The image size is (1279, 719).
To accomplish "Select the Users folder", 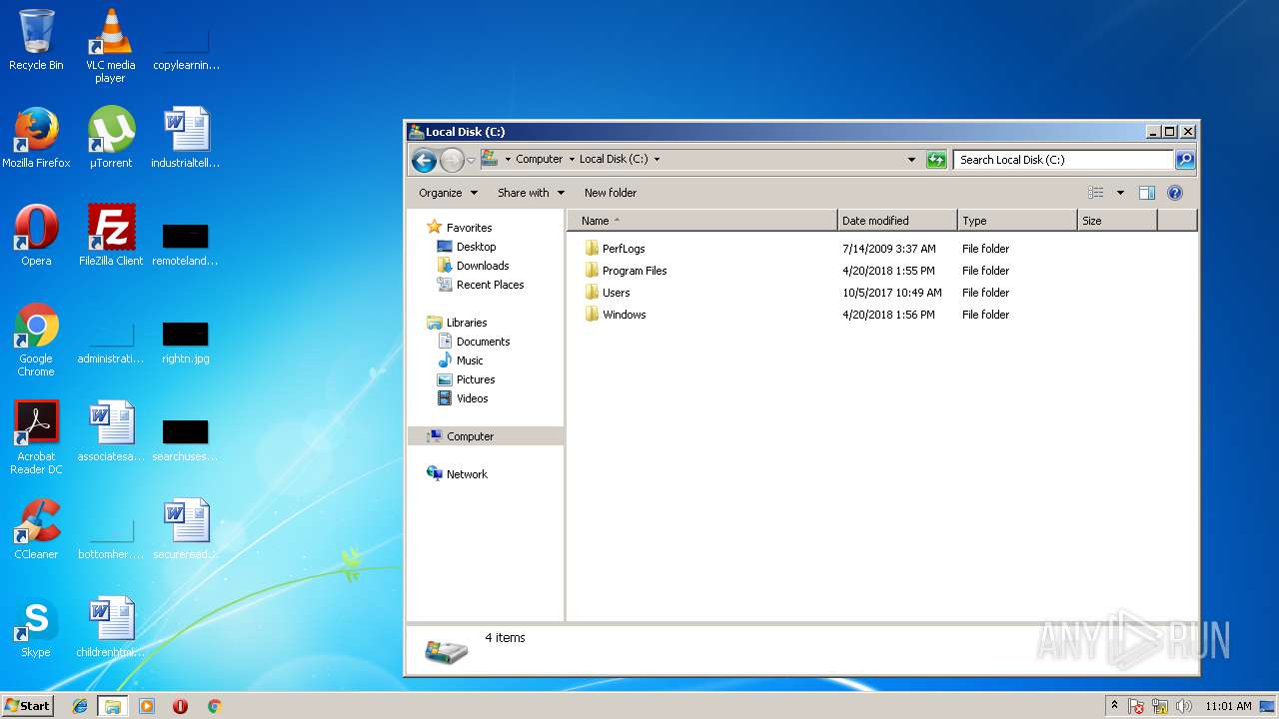I will click(x=608, y=293).
